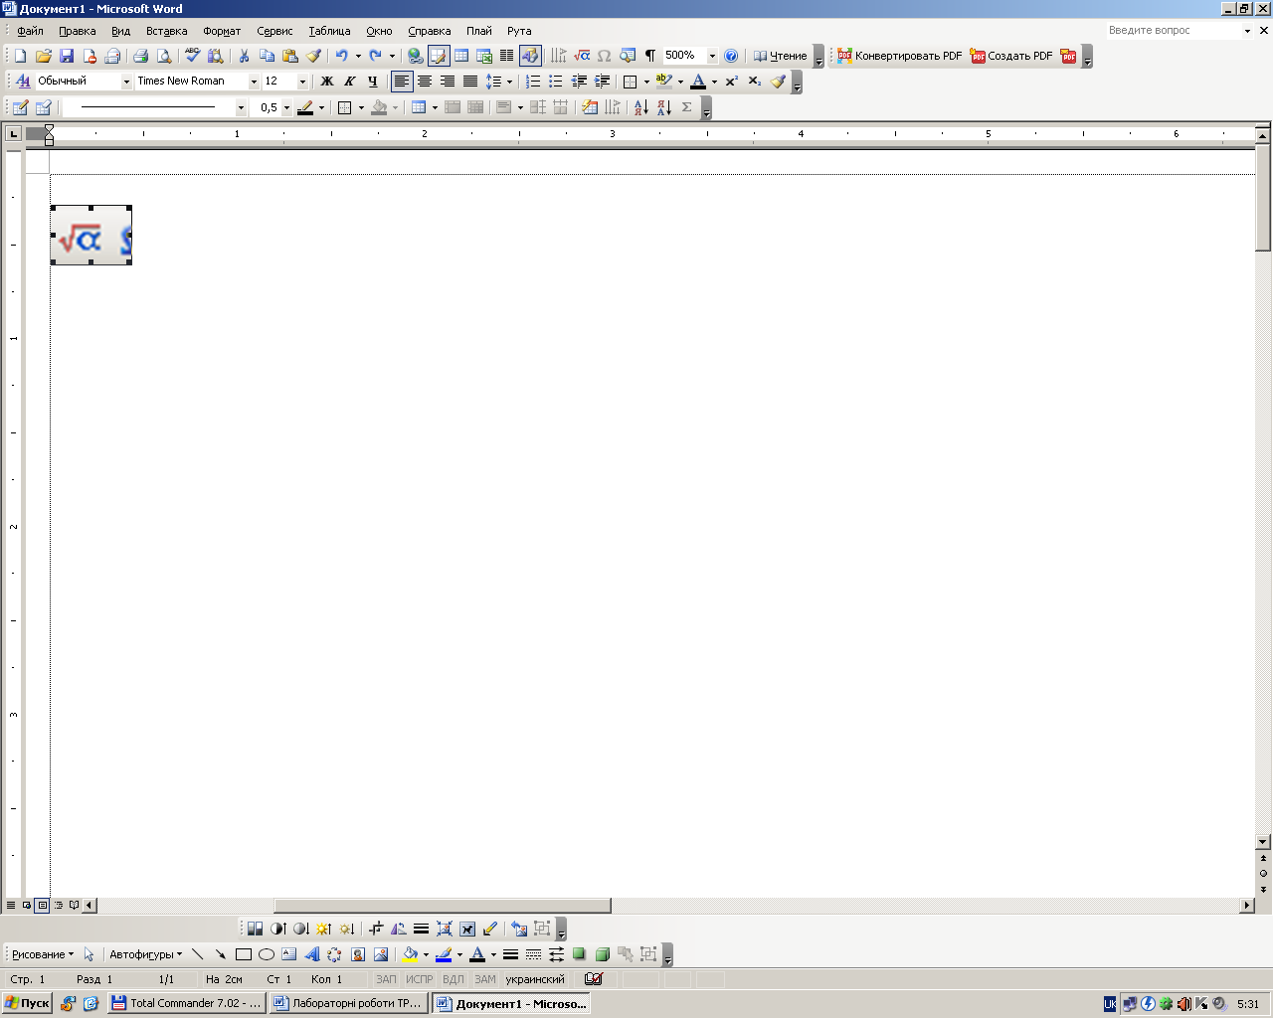Click Создать PDF button
Viewport: 1273px width, 1018px height.
pyautogui.click(x=1010, y=56)
